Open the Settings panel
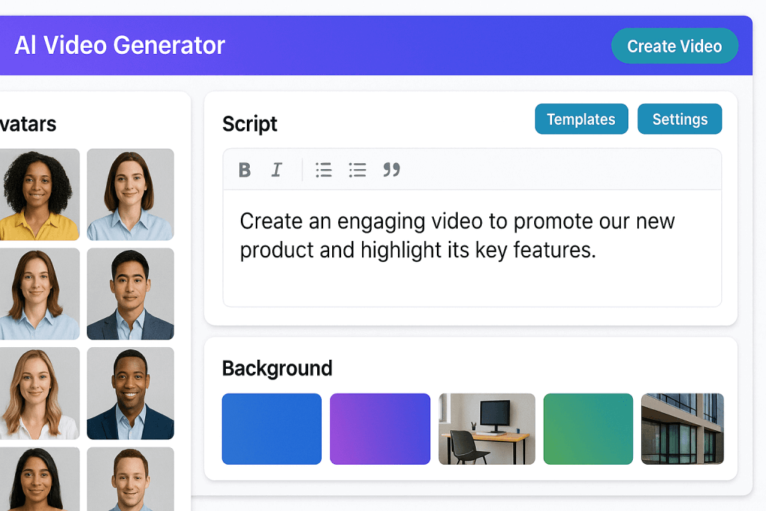The height and width of the screenshot is (511, 766). tap(679, 118)
